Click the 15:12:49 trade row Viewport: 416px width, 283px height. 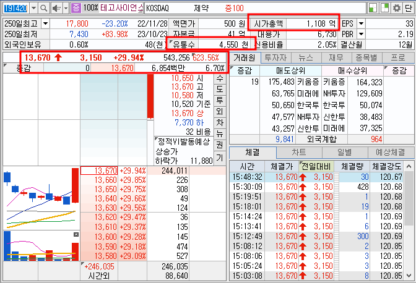coord(316,236)
